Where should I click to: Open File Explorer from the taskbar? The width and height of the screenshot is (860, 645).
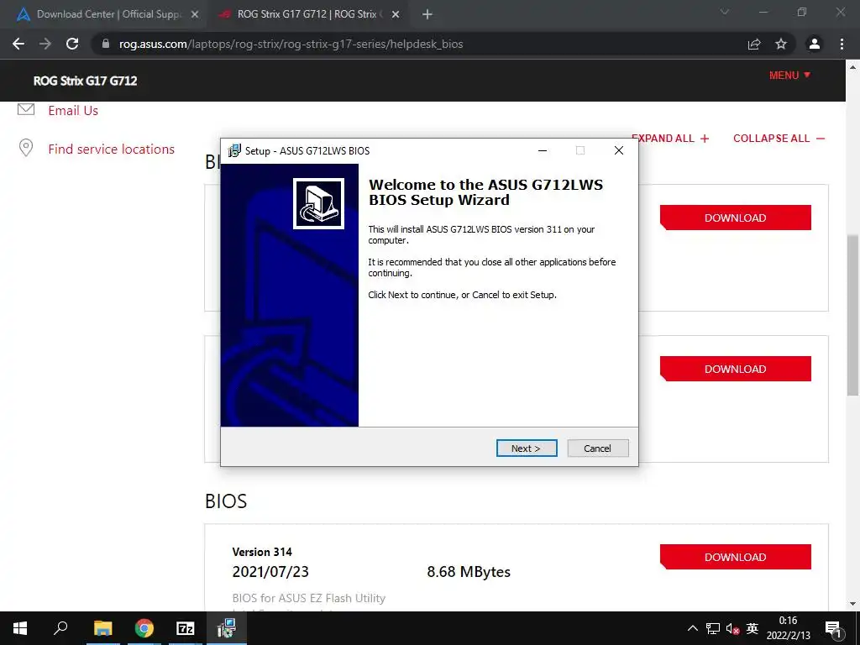pos(102,628)
